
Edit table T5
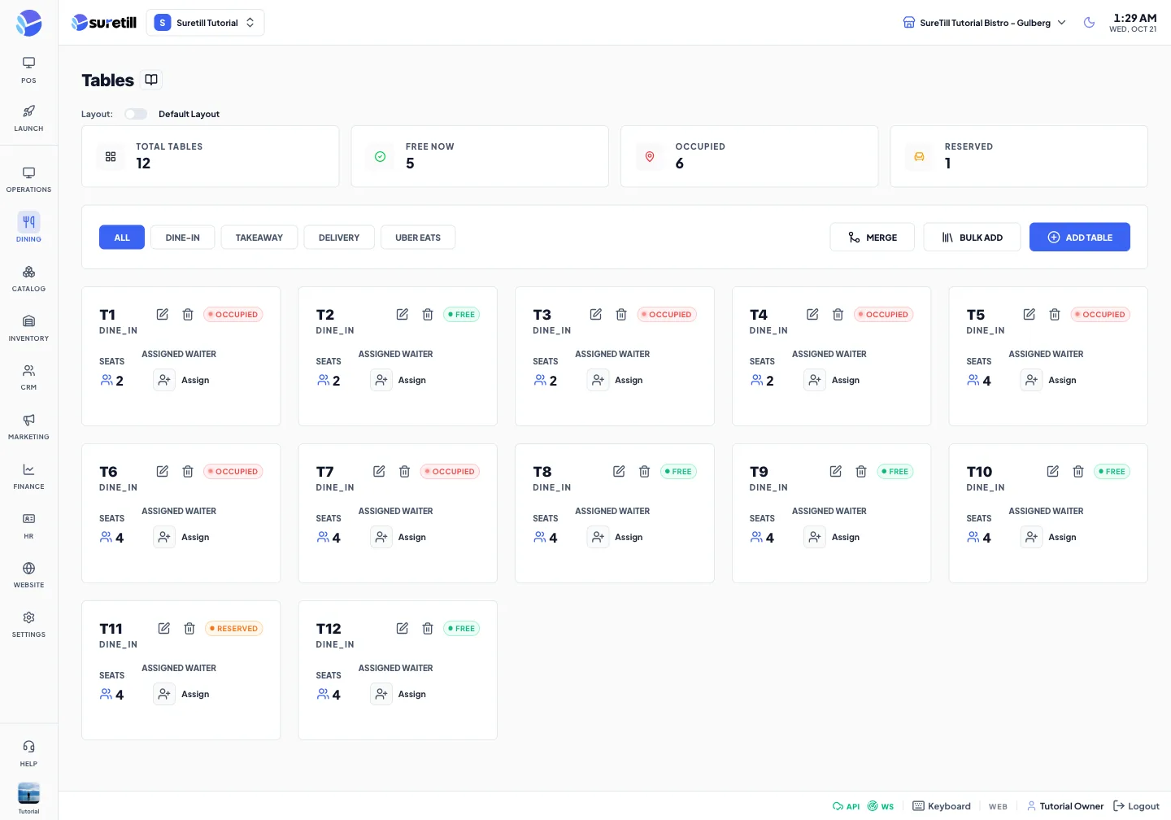tap(1030, 314)
